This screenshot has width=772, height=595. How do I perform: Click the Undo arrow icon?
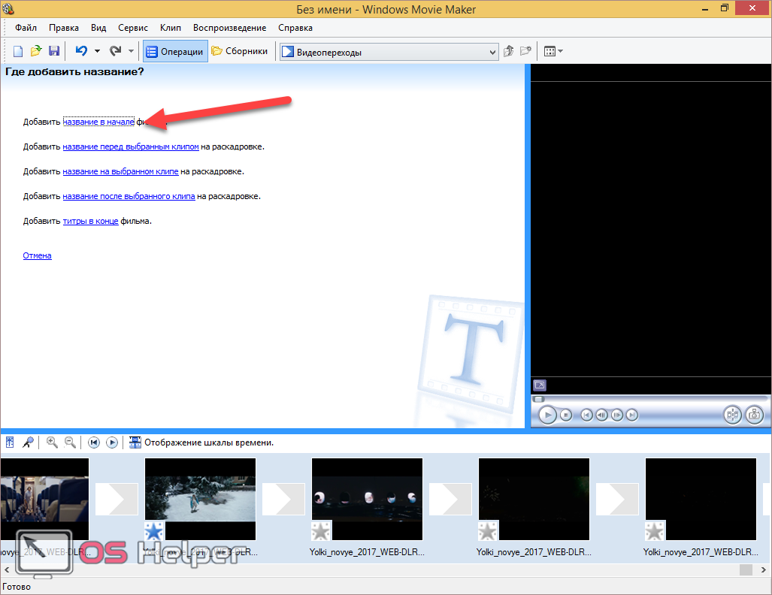[x=80, y=51]
